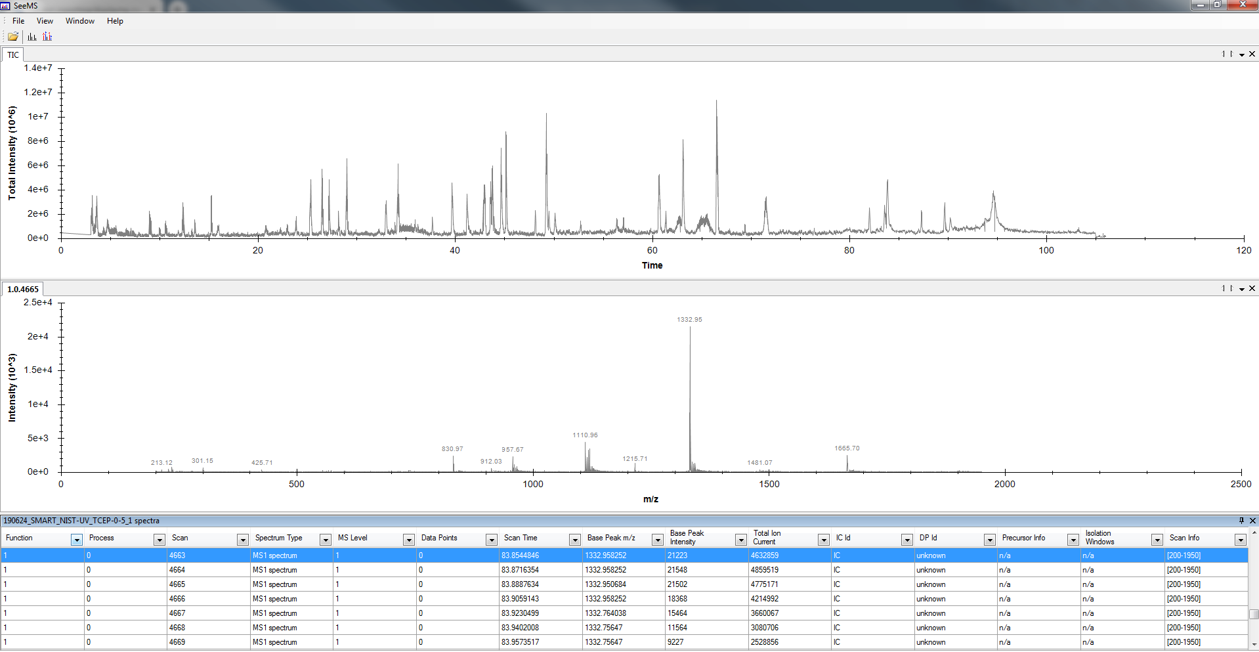Click the open data source folder icon
Screen dimensions: 1259x652
[12, 37]
